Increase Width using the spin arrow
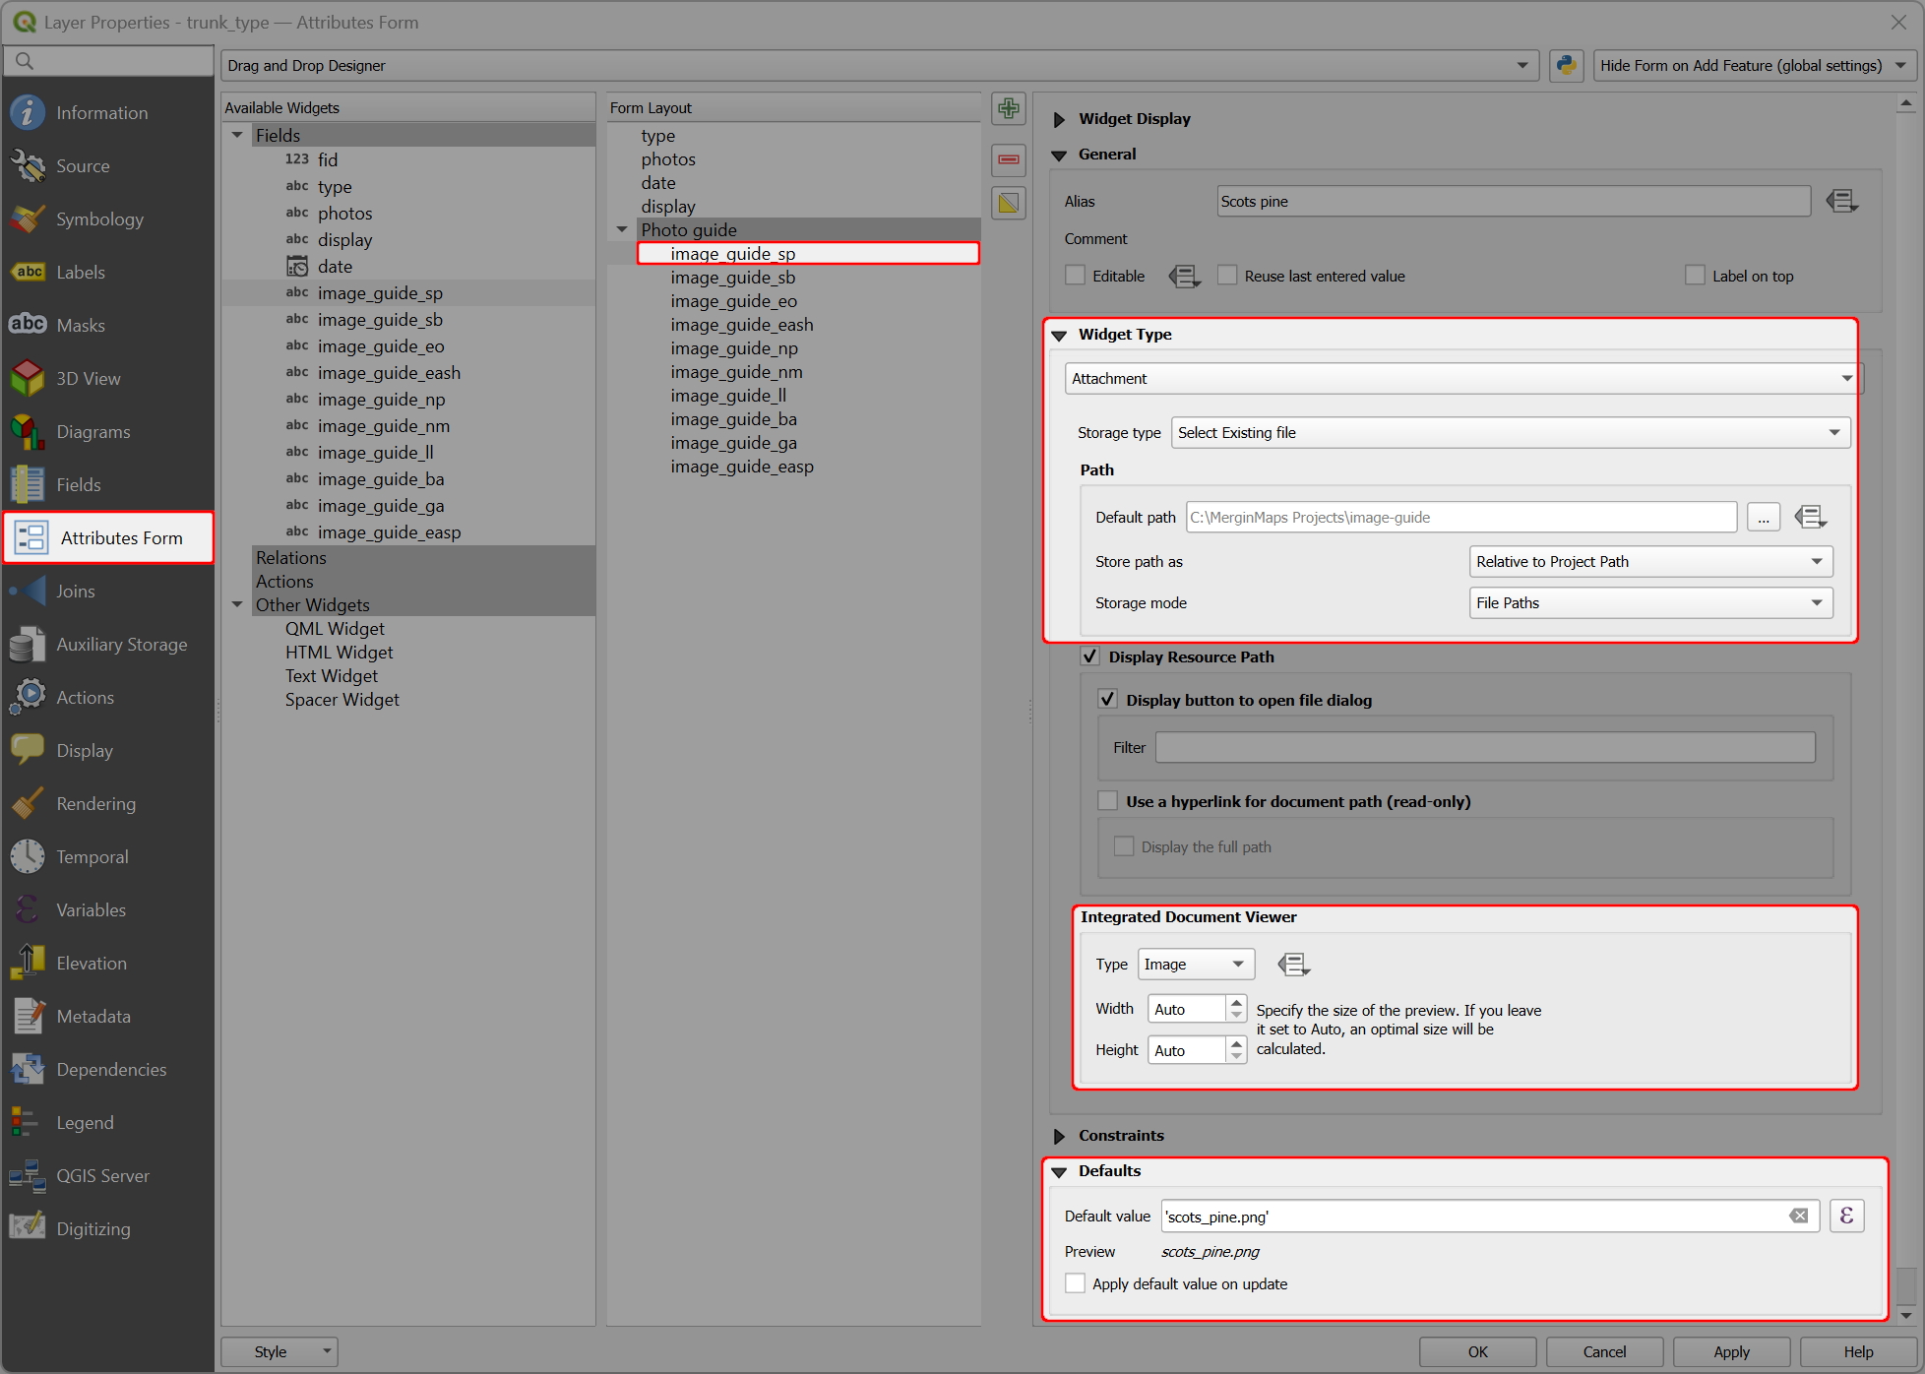 click(1236, 1003)
